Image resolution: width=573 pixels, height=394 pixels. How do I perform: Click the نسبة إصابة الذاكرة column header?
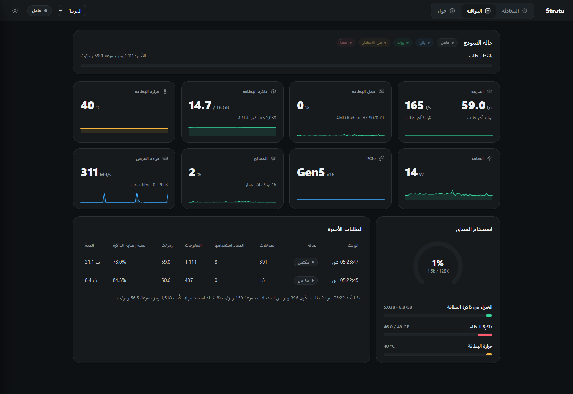click(129, 245)
